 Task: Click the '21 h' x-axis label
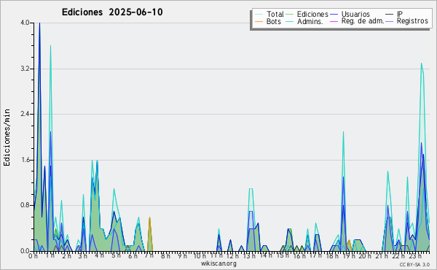[382, 255]
